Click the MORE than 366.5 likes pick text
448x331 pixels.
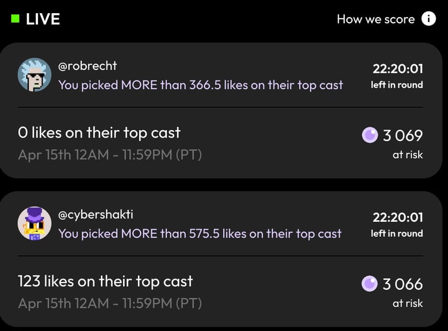[201, 85]
